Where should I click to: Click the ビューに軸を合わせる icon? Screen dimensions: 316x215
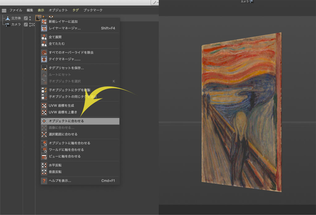[44, 157]
